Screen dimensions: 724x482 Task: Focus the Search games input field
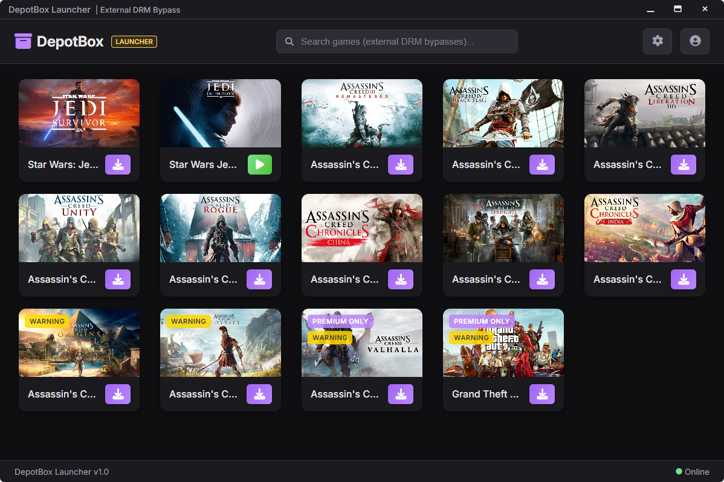click(x=396, y=42)
